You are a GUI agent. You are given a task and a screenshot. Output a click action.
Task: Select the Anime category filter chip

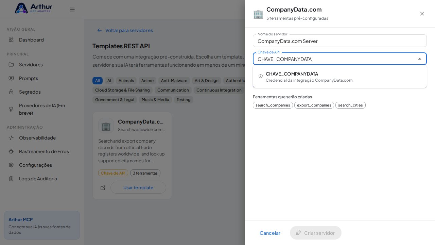[x=147, y=81]
